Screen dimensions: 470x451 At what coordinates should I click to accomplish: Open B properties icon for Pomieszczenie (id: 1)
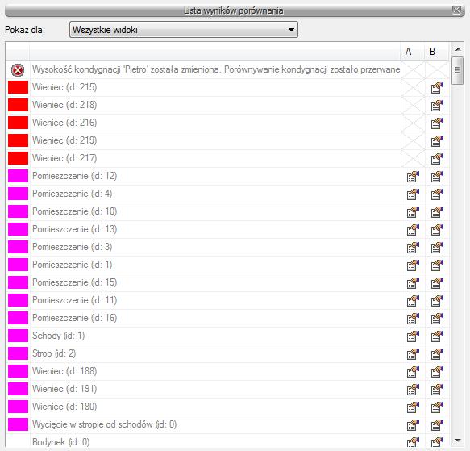click(437, 265)
